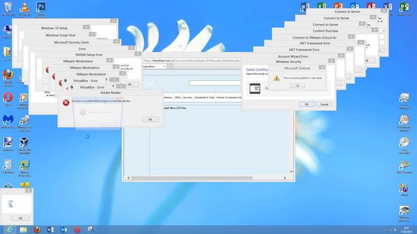
Task: Select the Computer desktop icon
Action: 7,30
